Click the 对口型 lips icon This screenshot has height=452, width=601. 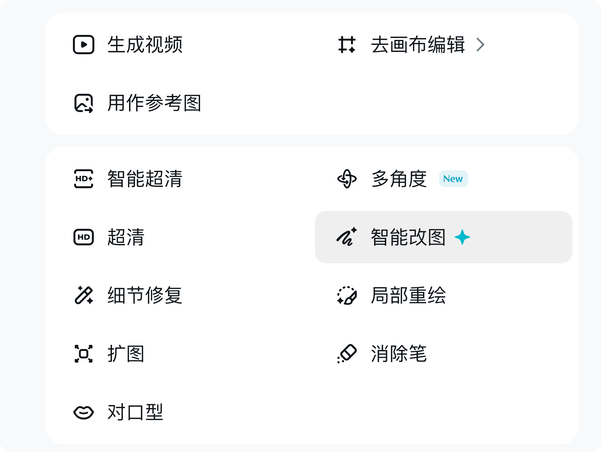[x=84, y=413]
